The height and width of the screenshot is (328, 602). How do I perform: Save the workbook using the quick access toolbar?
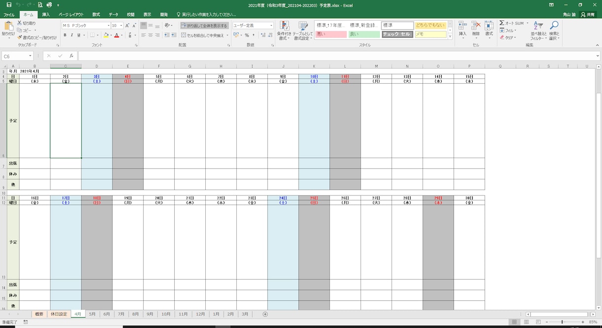coord(9,4)
